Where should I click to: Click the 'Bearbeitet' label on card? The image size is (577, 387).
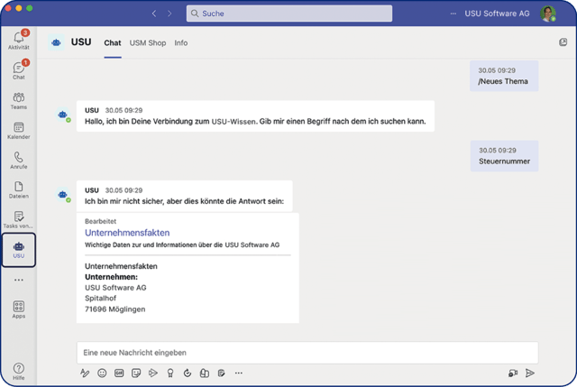click(x=100, y=221)
